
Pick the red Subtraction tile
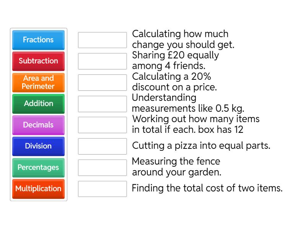pyautogui.click(x=38, y=61)
